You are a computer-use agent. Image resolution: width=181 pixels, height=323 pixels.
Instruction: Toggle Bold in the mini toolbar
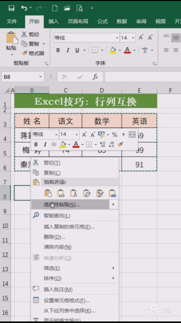[x=36, y=144]
